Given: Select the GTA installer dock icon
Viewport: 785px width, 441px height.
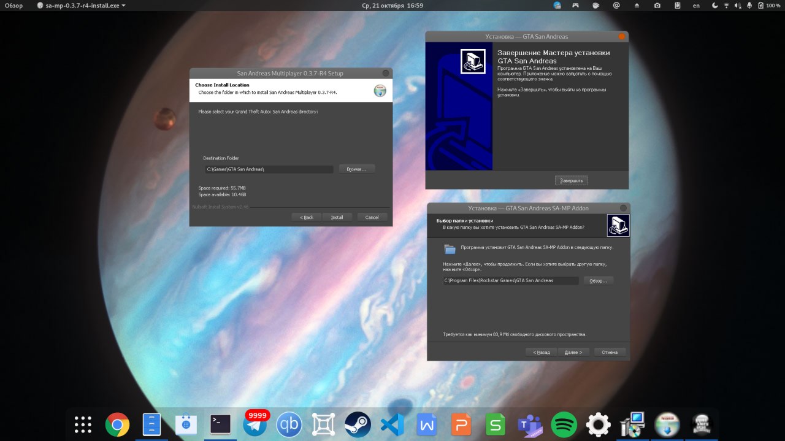Looking at the screenshot, I should pyautogui.click(x=632, y=424).
